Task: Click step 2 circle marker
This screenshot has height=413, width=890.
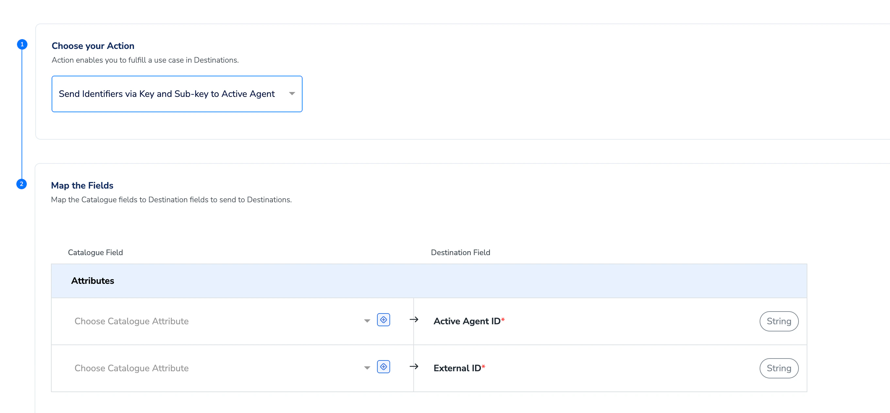Action: [22, 184]
